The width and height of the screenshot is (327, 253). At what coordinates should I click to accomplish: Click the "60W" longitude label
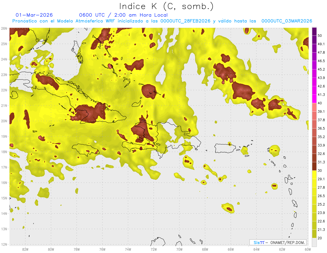coord(308,249)
